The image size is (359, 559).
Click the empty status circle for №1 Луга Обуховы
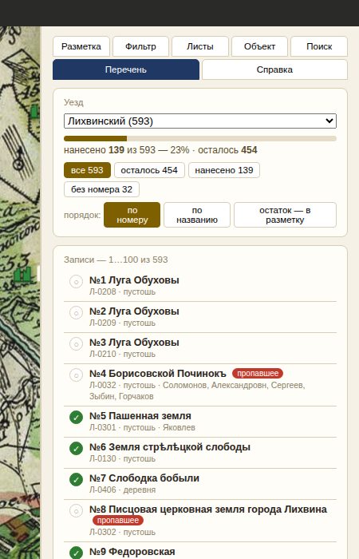pos(76,282)
